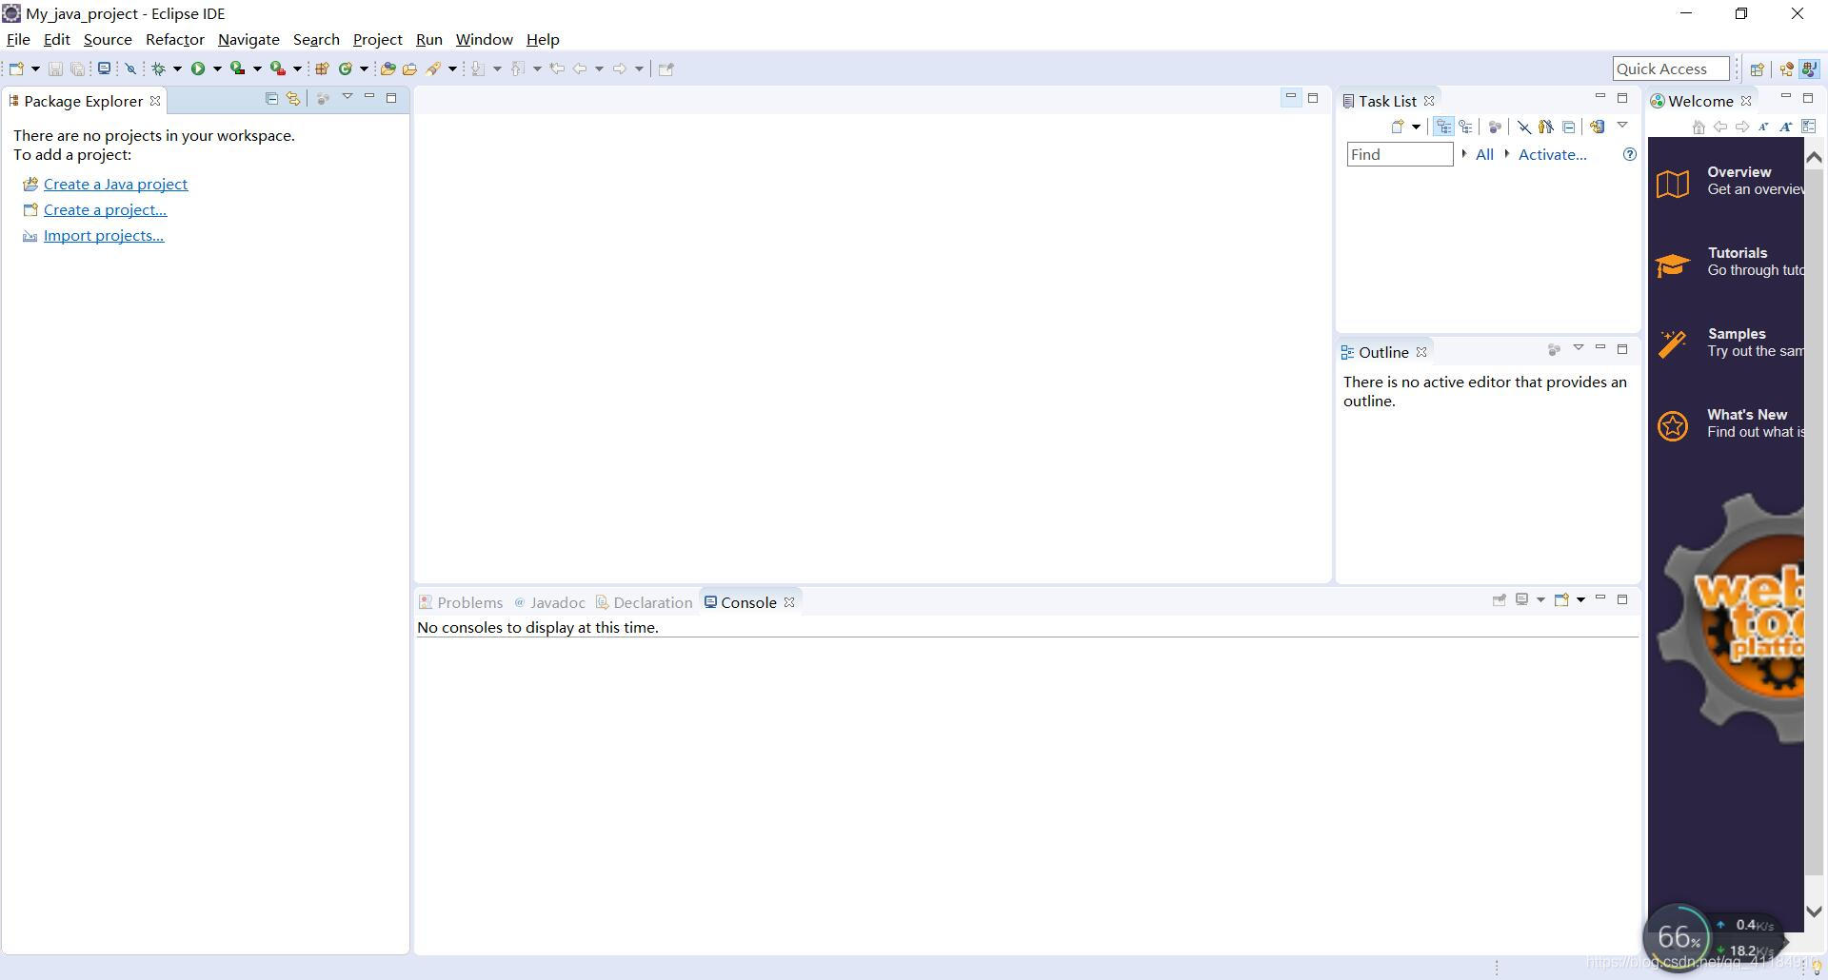
Task: Click the External Tools run icon
Action: point(278,69)
